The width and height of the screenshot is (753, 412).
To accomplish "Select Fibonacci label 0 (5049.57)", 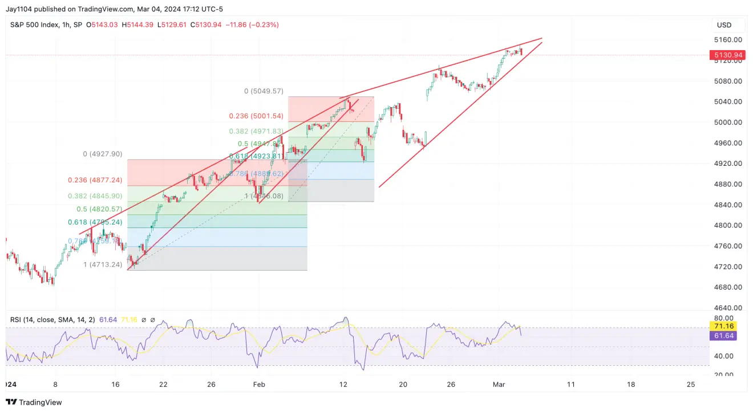I will click(x=264, y=91).
